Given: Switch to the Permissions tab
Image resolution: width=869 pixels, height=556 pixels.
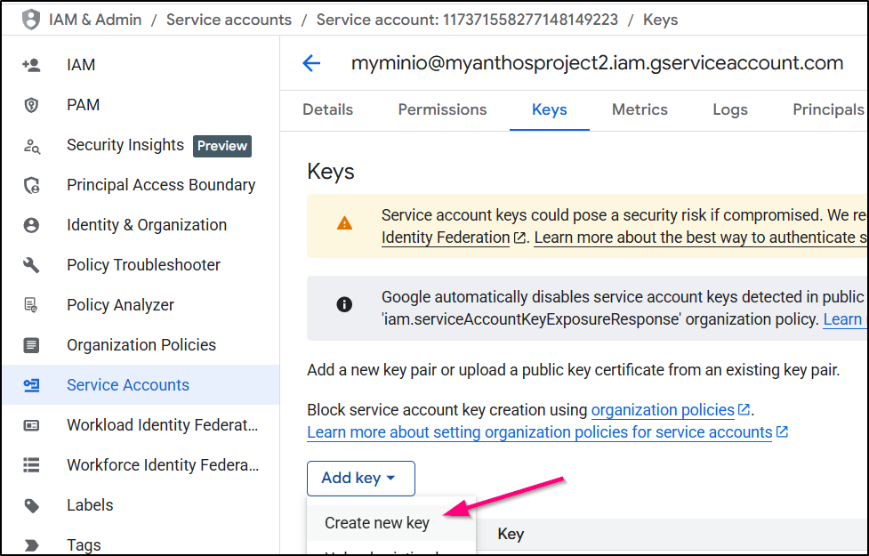Looking at the screenshot, I should coord(442,109).
